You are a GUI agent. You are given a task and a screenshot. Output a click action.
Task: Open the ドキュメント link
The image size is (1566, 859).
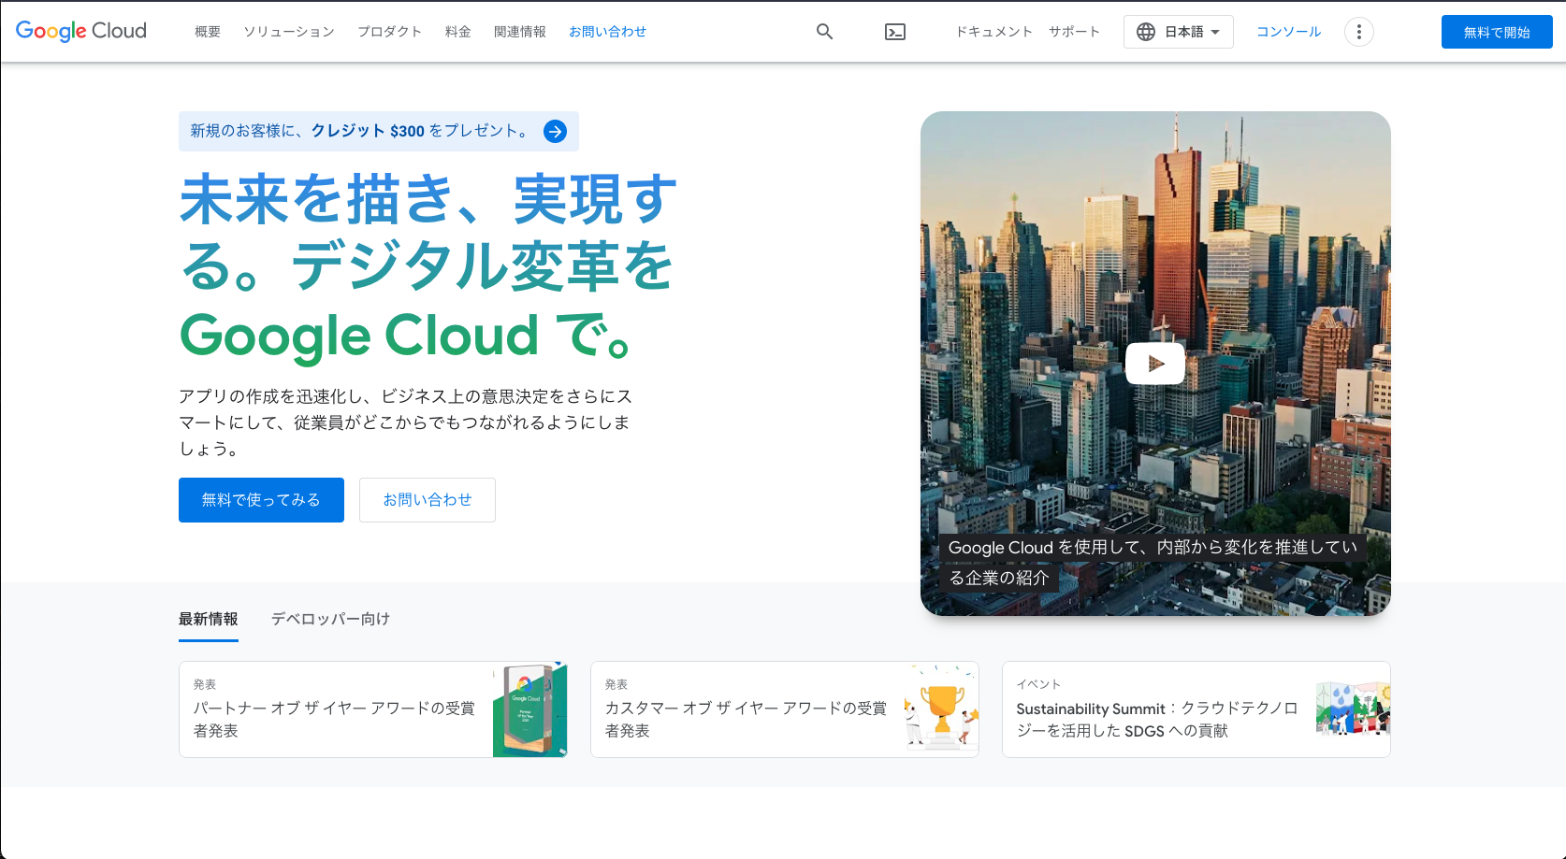click(993, 32)
